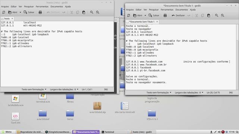
Task: Switch to SimpleScreenRecorder taskbar item
Action: [x=58, y=132]
